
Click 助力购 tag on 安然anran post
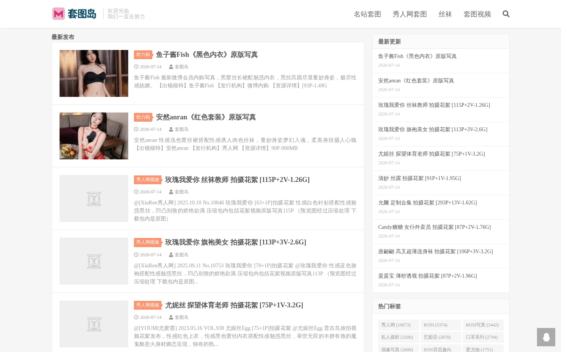coord(143,117)
